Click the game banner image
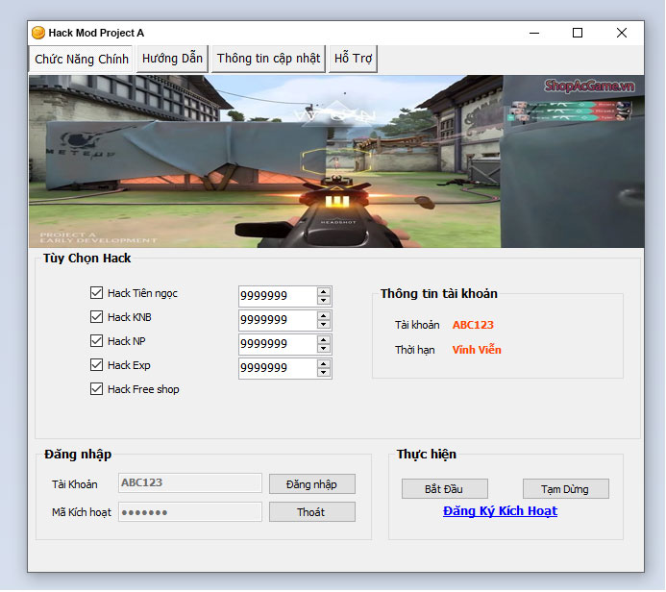The image size is (666, 592). (336, 161)
